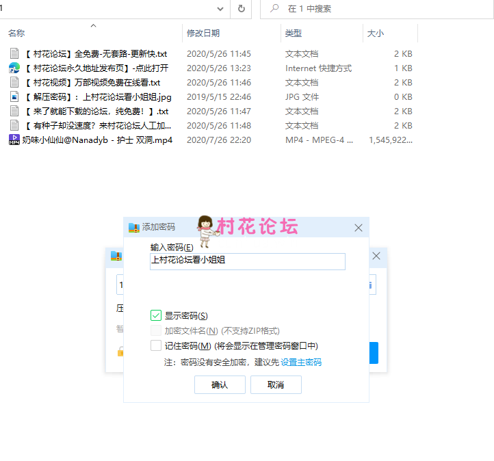Toggle sort arrow above 名称 column

(93, 26)
